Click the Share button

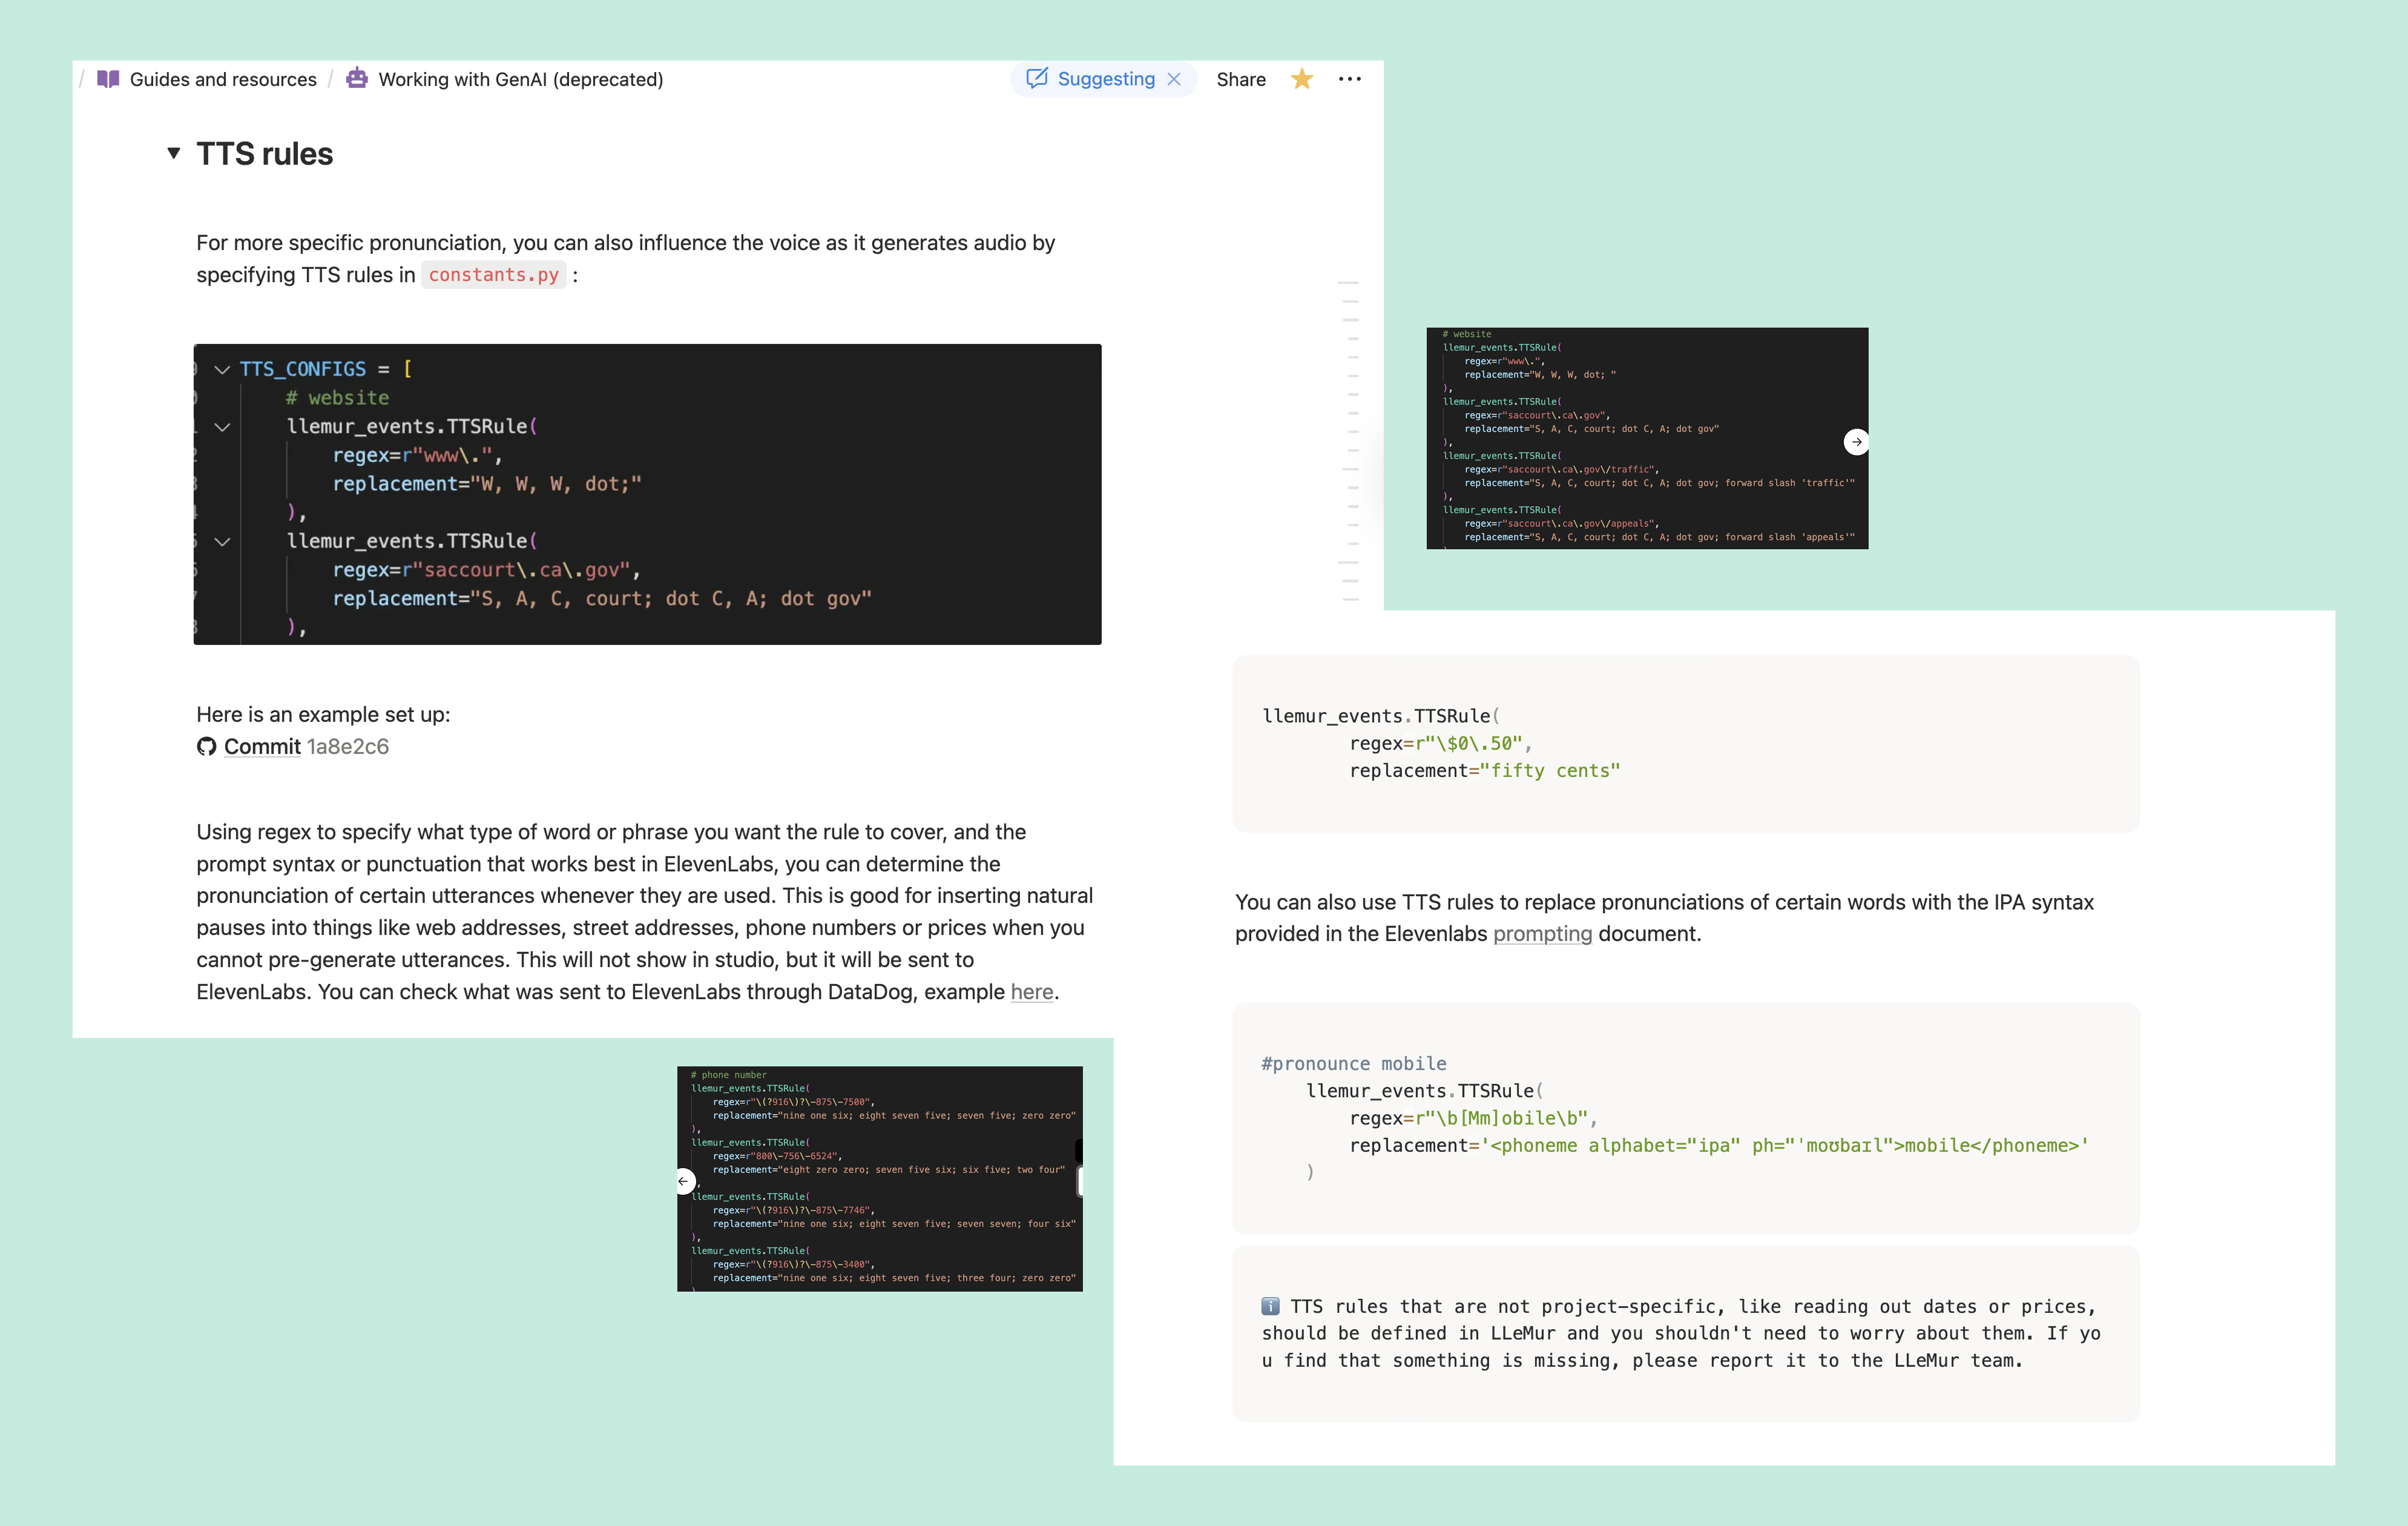click(1240, 79)
